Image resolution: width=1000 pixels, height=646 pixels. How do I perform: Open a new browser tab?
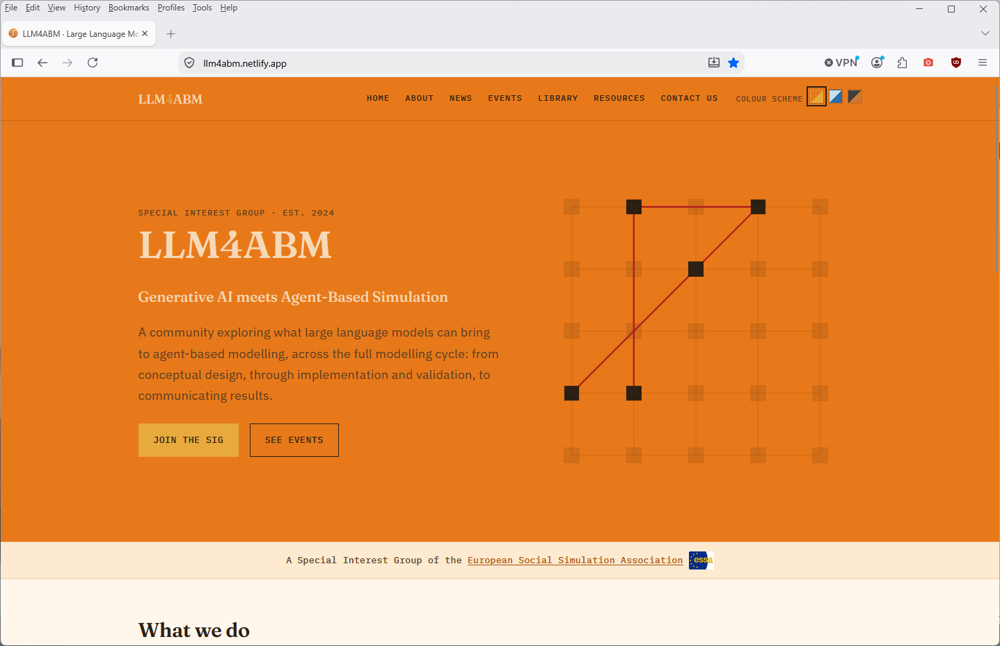point(171,33)
